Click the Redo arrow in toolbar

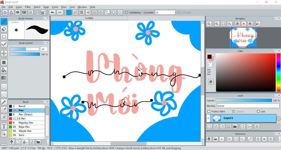click(60, 12)
